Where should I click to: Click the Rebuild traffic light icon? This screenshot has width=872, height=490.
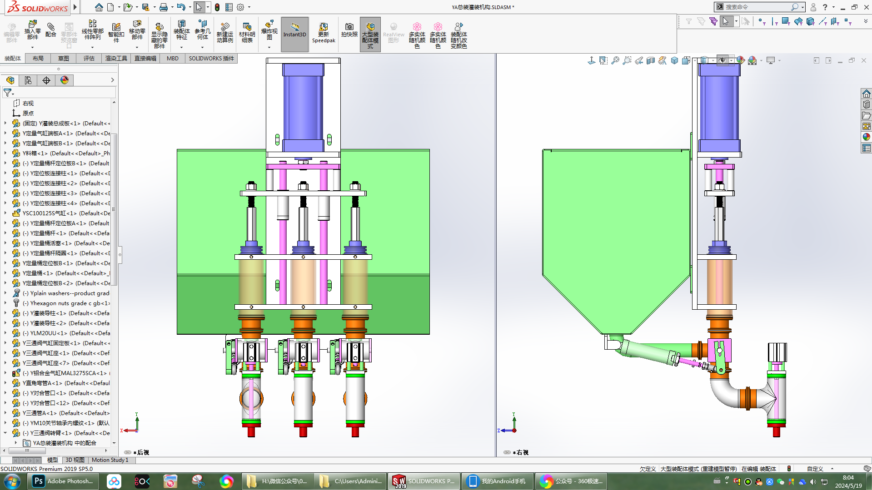coord(217,7)
